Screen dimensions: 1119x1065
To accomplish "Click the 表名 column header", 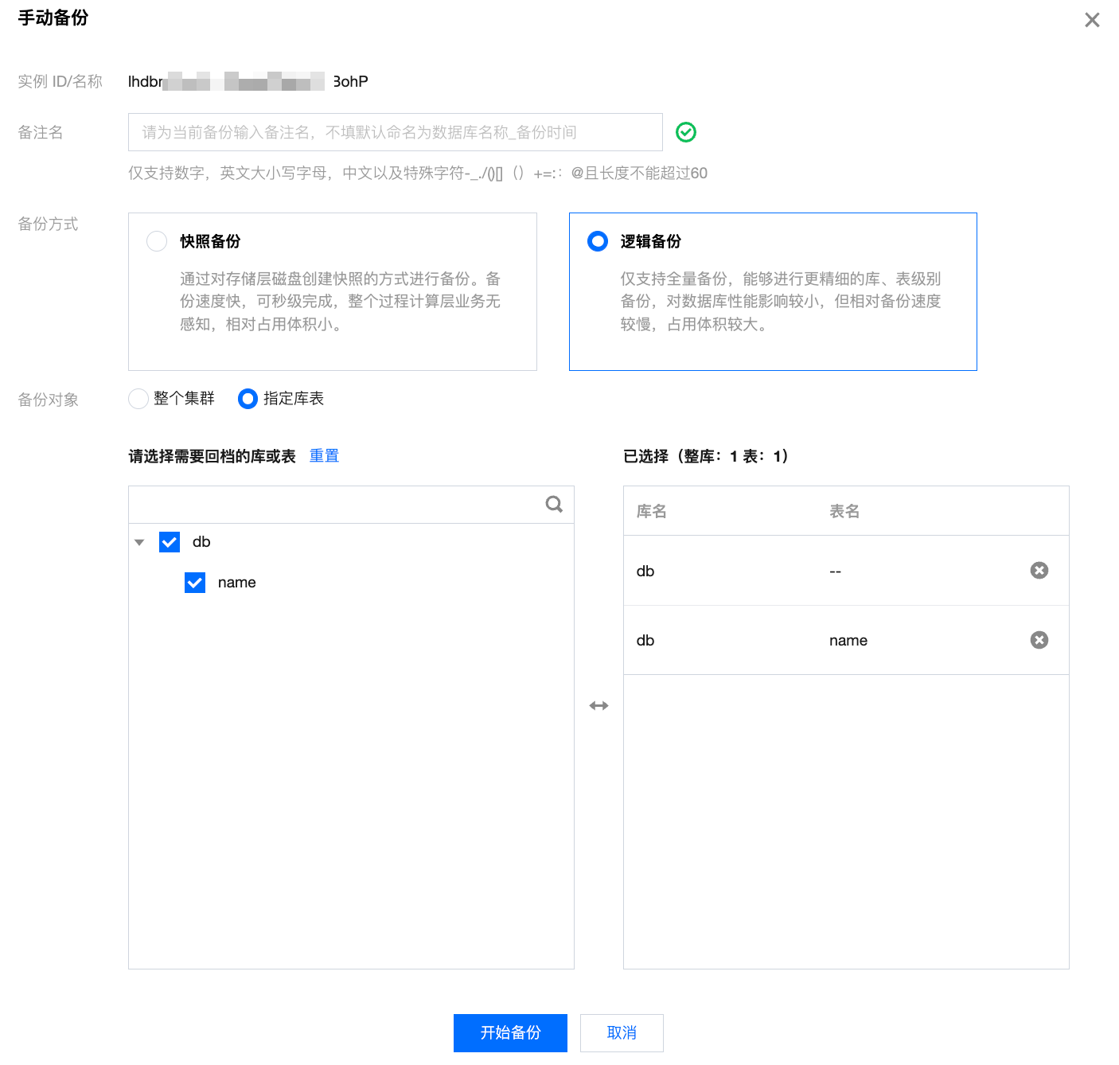I will pyautogui.click(x=844, y=511).
